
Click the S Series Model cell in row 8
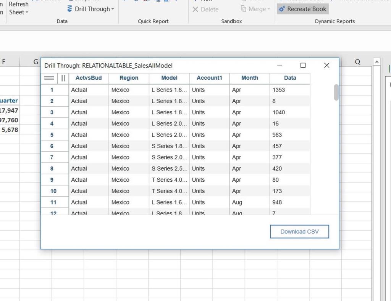[169, 169]
